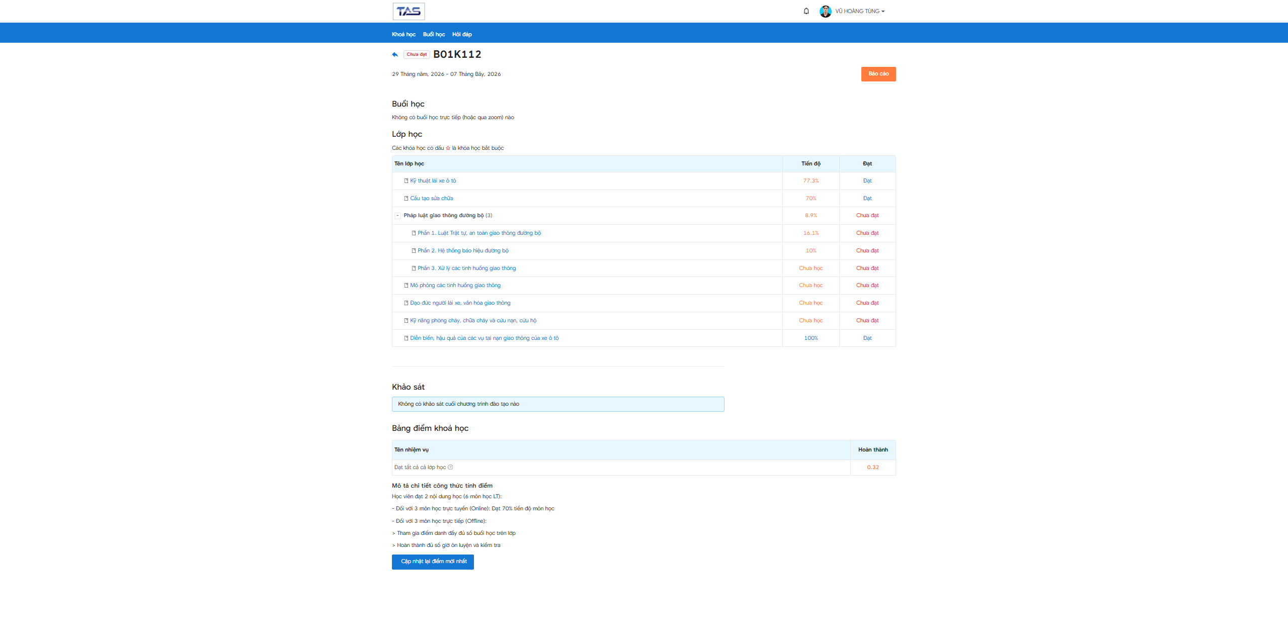This screenshot has width=1288, height=639.
Task: Open Kỹ thuật lái xe ô tô class
Action: tap(433, 180)
